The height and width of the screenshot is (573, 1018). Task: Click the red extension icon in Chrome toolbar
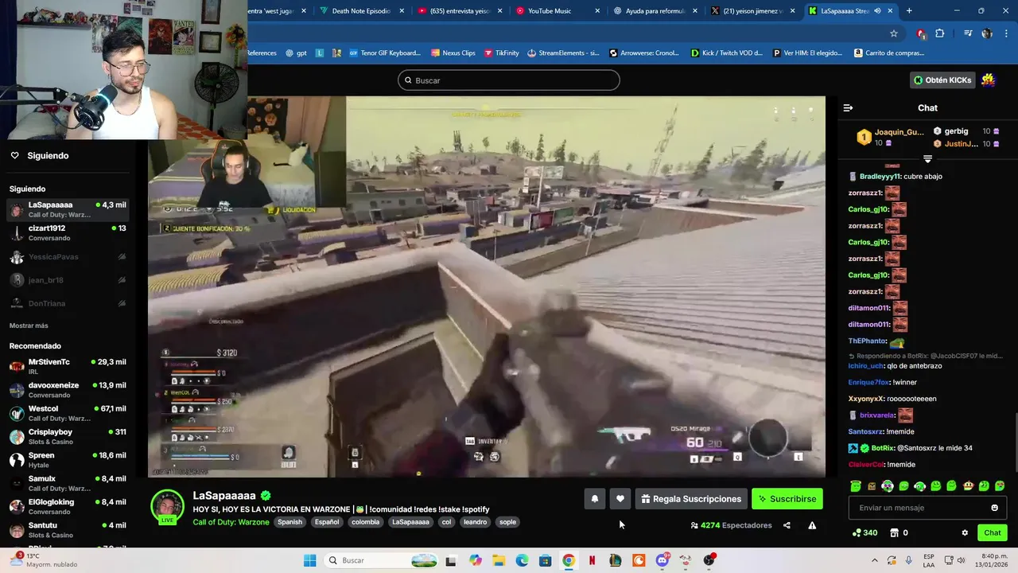921,33
